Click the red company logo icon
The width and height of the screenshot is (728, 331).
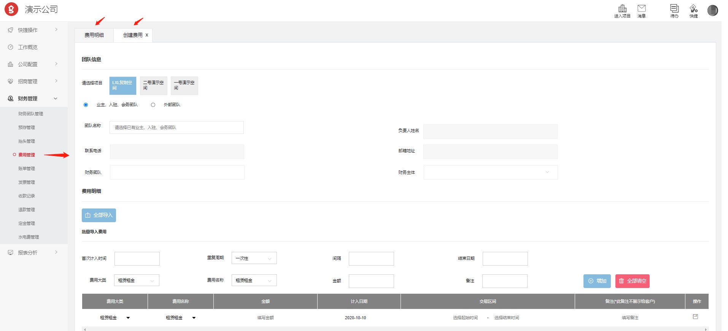click(11, 9)
